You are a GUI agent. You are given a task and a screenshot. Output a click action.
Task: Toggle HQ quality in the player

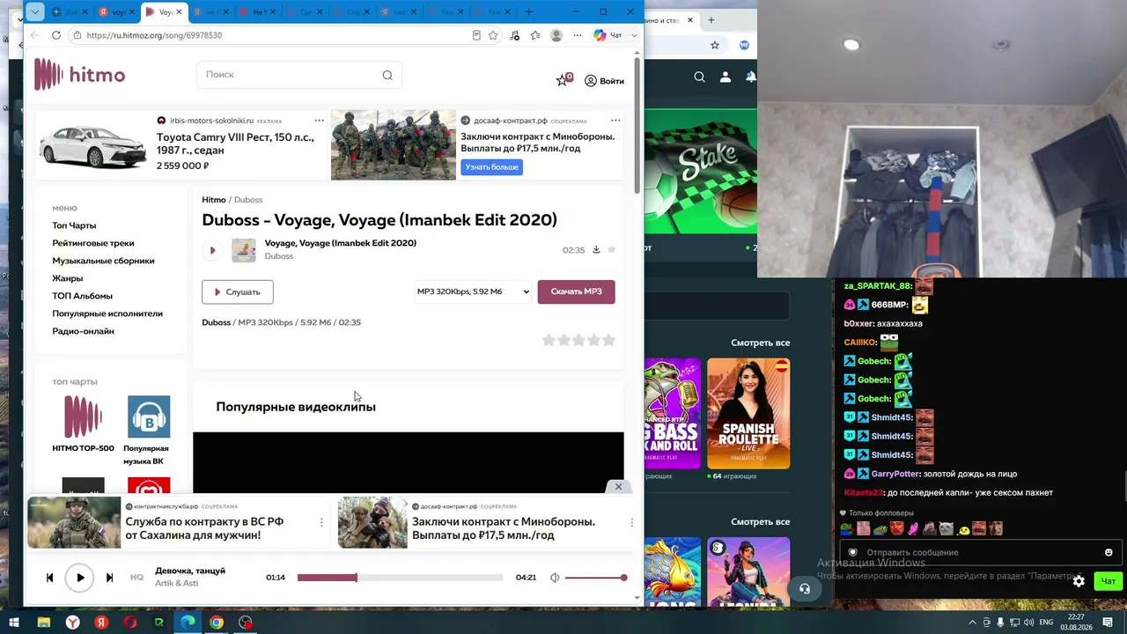click(136, 578)
